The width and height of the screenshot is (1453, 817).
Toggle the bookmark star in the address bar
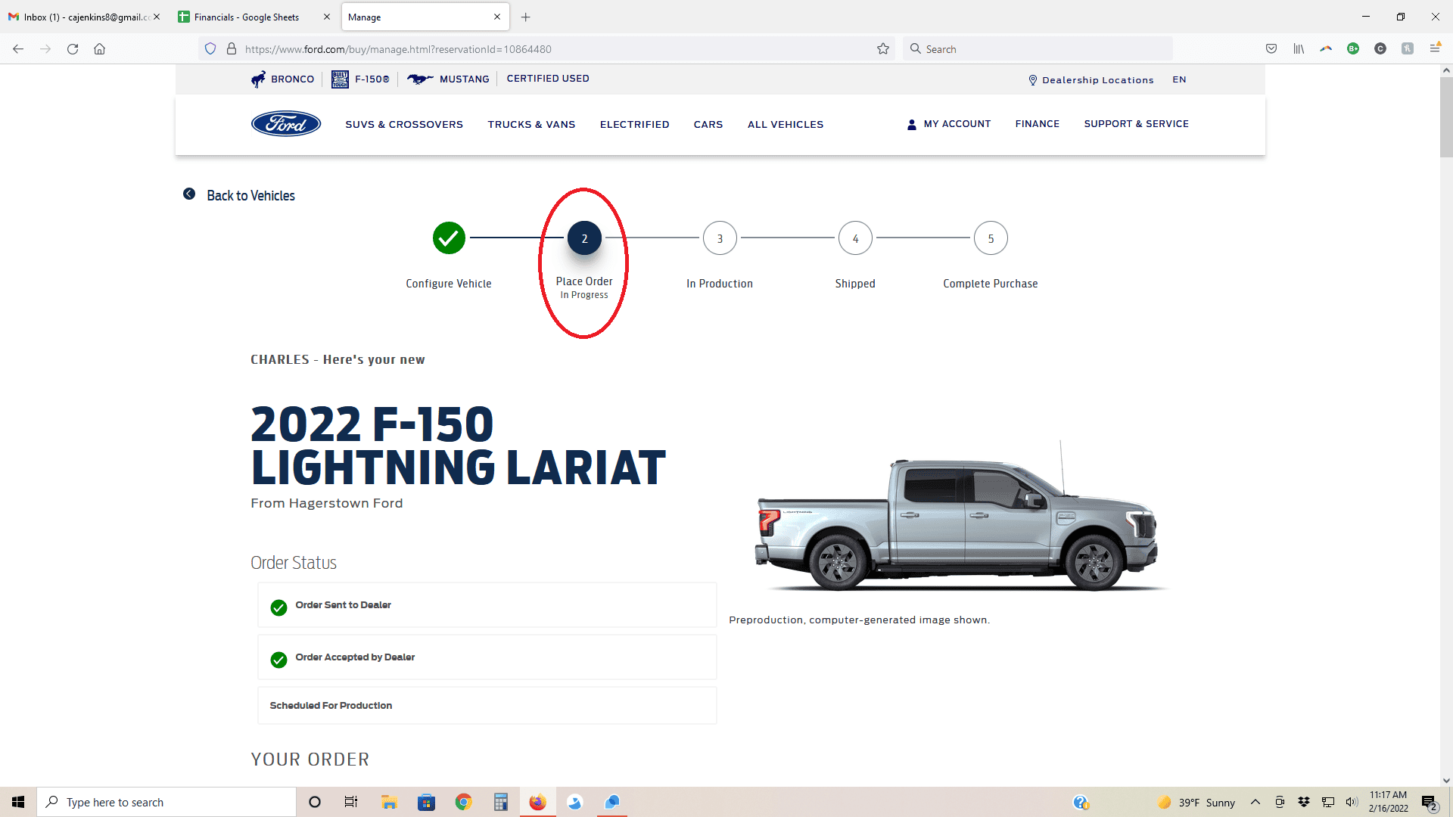point(883,48)
